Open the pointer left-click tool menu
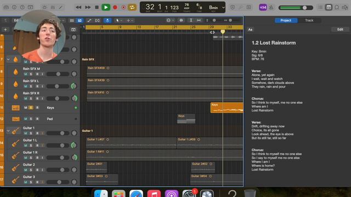 118,20
